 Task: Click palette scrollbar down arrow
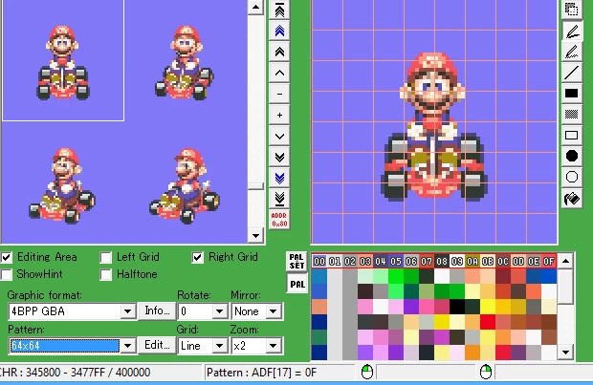(x=565, y=353)
